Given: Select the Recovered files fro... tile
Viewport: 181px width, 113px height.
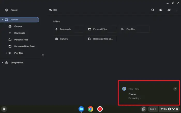Looking at the screenshot, I should click(x=101, y=39).
